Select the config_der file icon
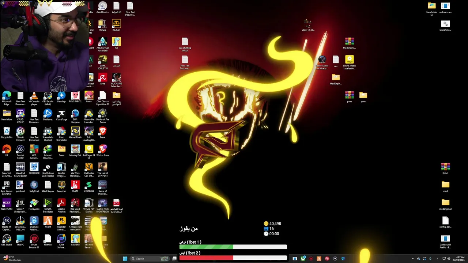This screenshot has width=468, height=263. (445, 223)
